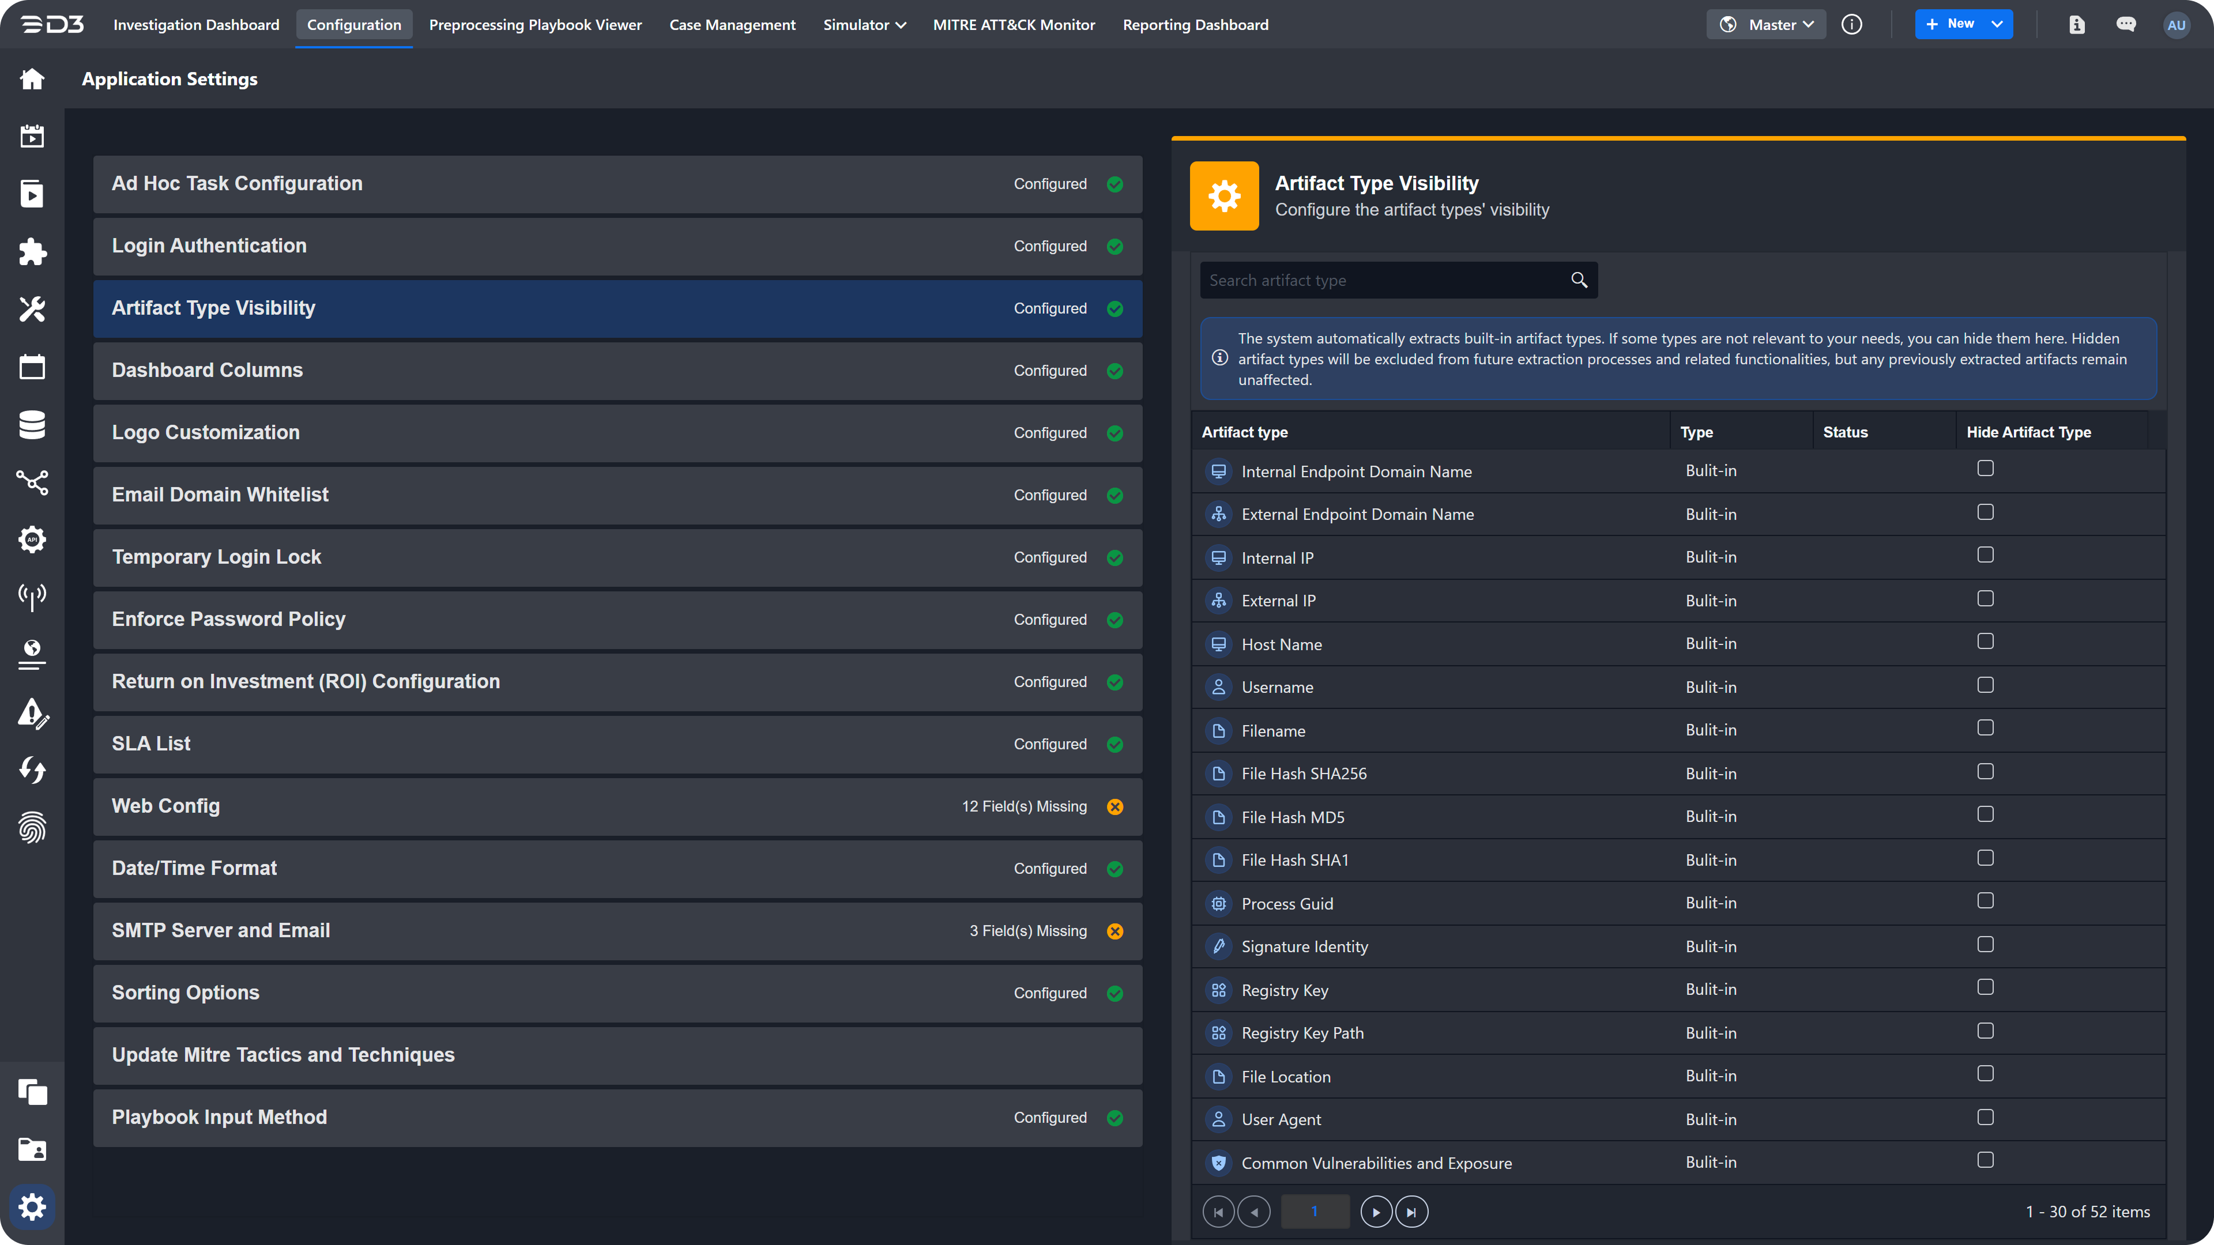
Task: Open the Reporting Dashboard tab
Action: click(x=1195, y=25)
